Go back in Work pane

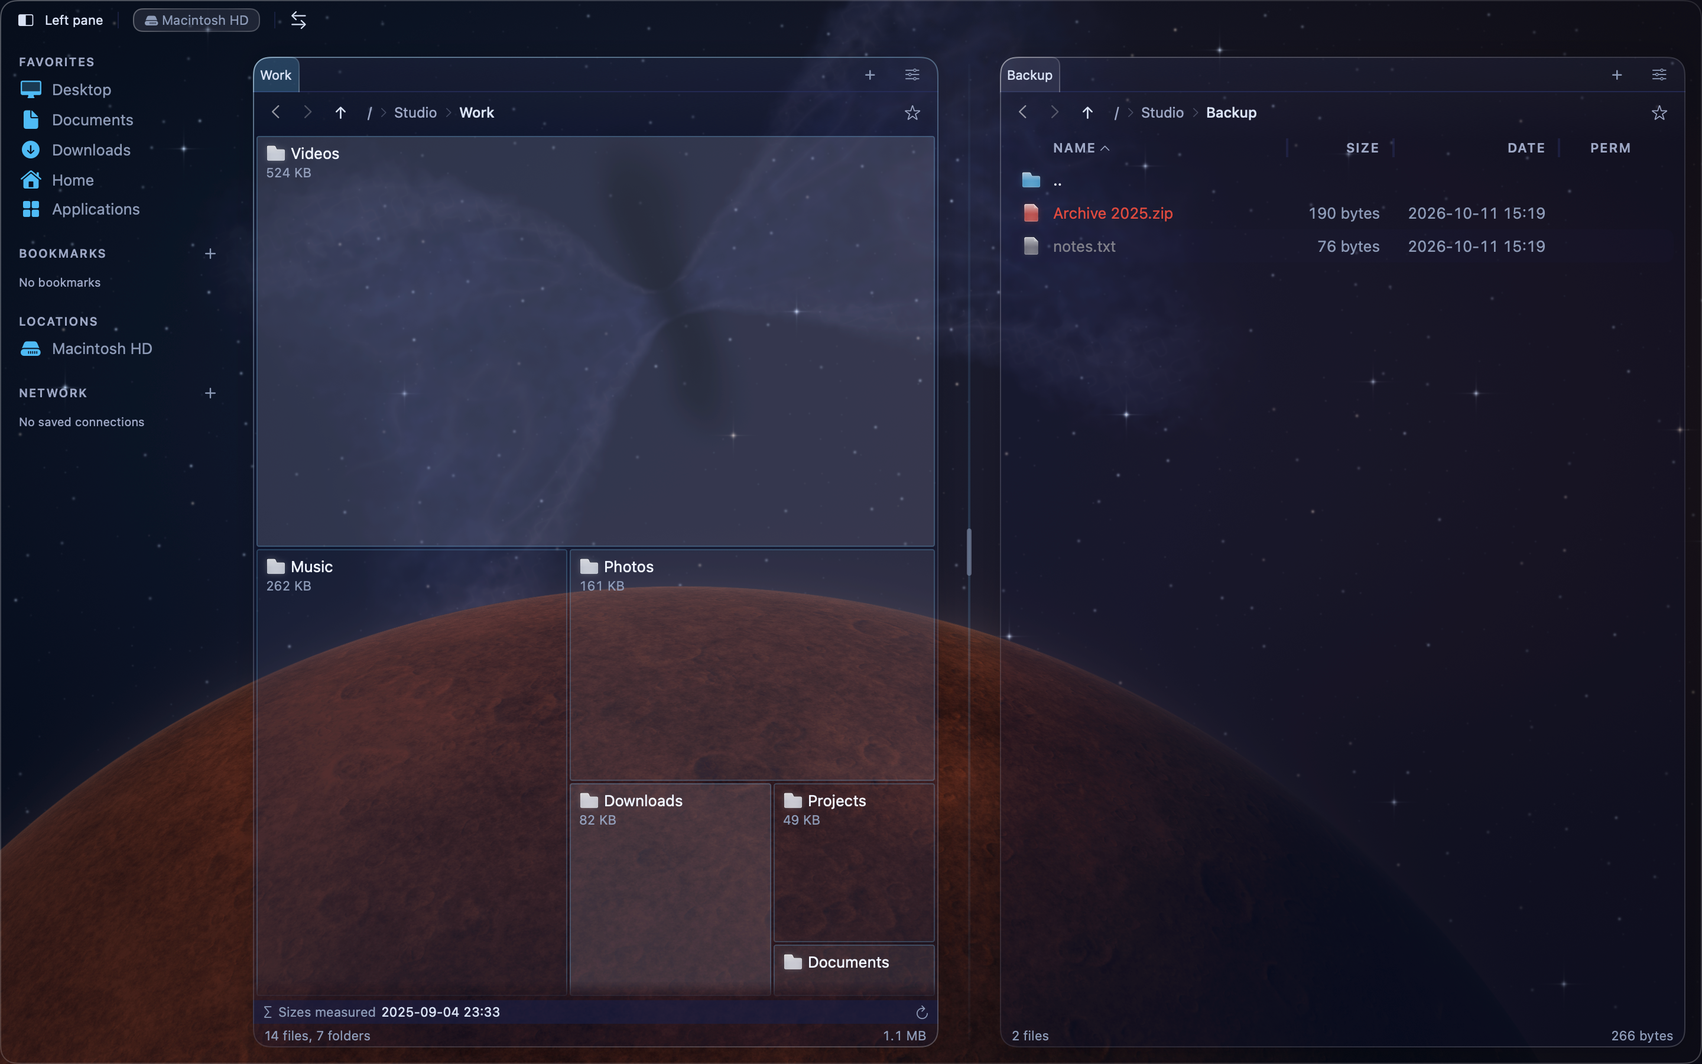click(x=276, y=112)
